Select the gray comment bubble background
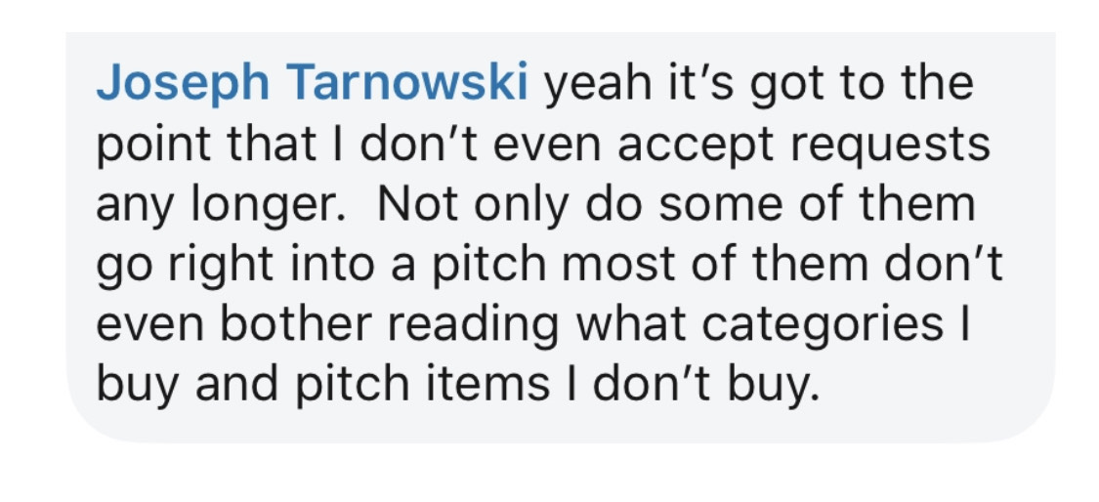 pos(561,237)
